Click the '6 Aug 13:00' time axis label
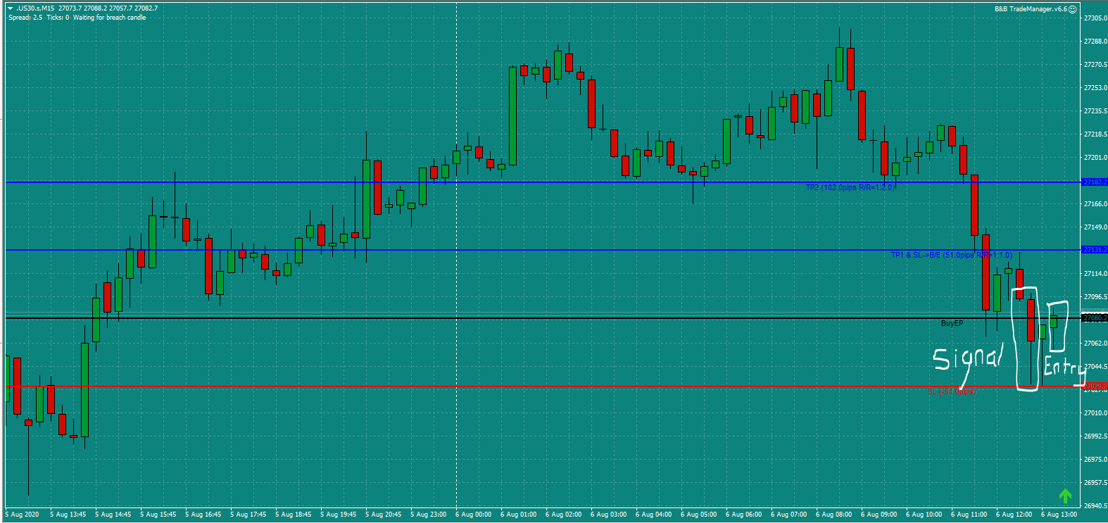This screenshot has height=523, width=1108. pos(1059,515)
